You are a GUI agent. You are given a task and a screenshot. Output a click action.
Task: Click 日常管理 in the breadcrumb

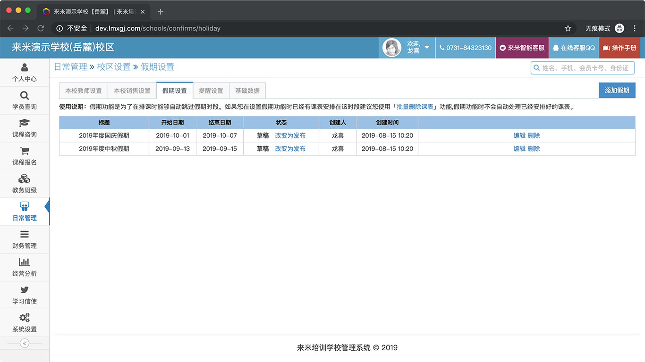coord(71,67)
